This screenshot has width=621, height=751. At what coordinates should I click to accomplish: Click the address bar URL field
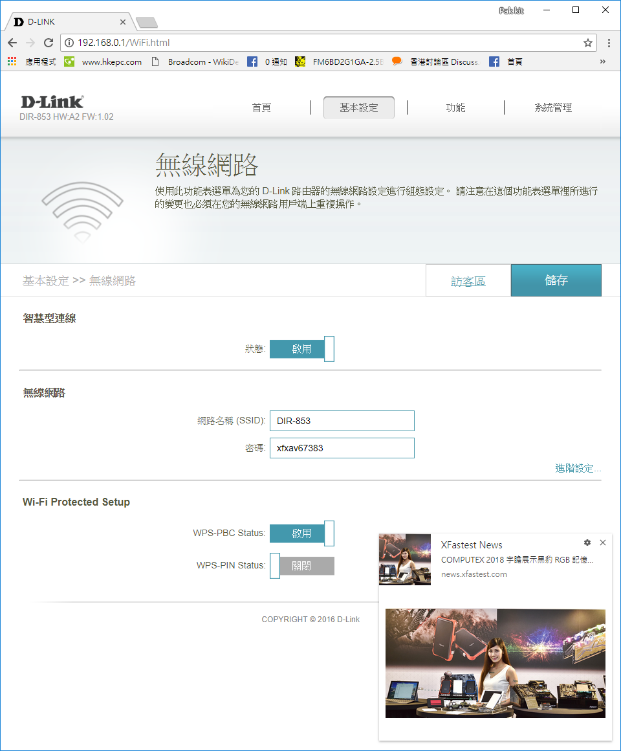(x=328, y=43)
